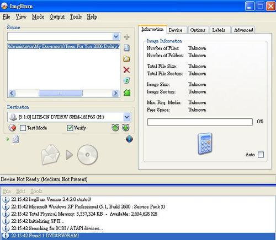Switch to the Advanced tab
The image size is (276, 240).
click(x=243, y=30)
